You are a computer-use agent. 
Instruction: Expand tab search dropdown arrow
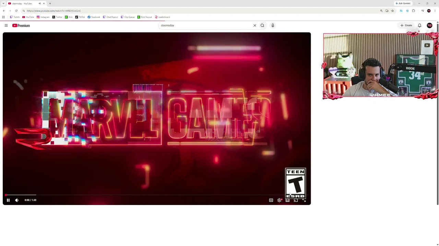[x=3, y=3]
